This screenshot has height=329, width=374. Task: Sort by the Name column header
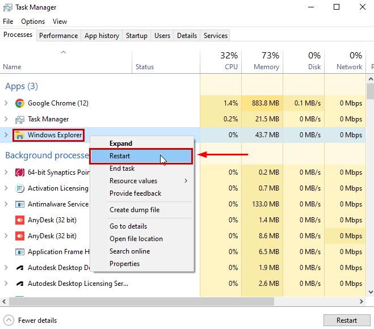pos(66,61)
